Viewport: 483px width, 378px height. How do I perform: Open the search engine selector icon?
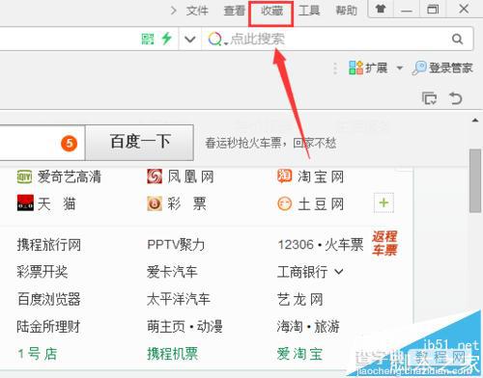[x=215, y=40]
